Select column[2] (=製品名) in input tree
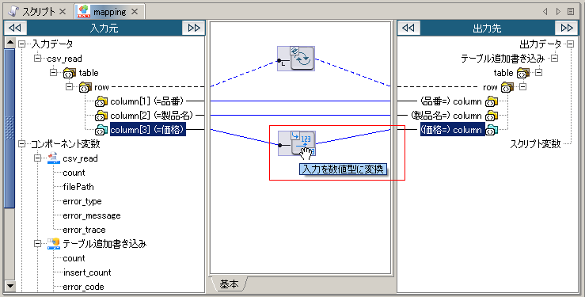 pyautogui.click(x=151, y=116)
